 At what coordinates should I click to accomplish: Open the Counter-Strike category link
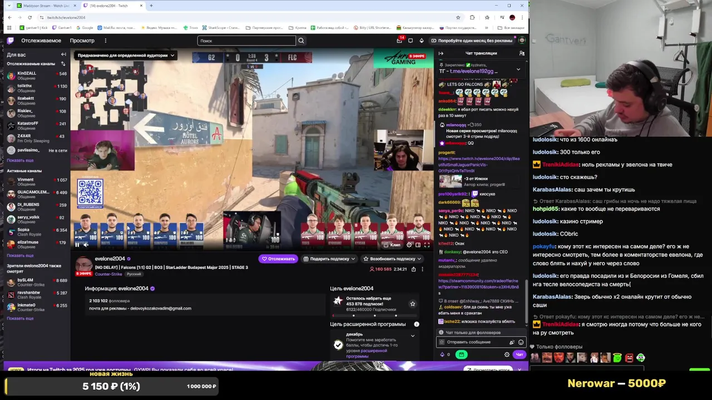[x=108, y=274]
